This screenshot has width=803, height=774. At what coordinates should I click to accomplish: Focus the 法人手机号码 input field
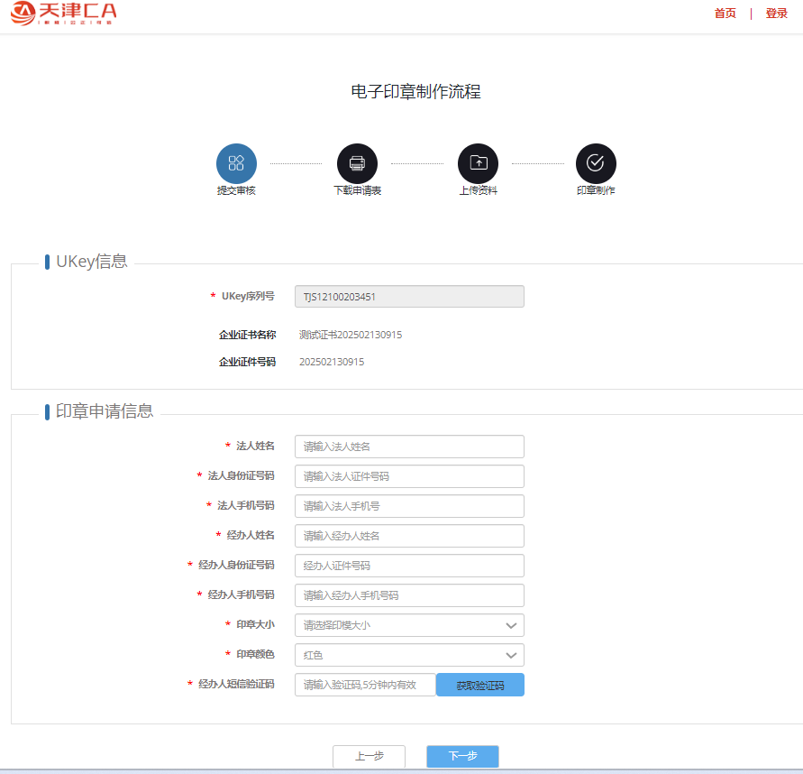[409, 506]
